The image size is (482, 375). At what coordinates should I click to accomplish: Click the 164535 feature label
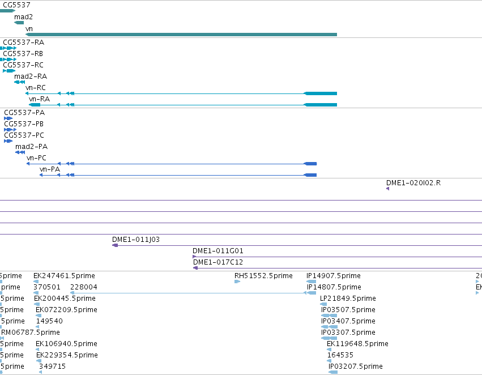click(340, 355)
